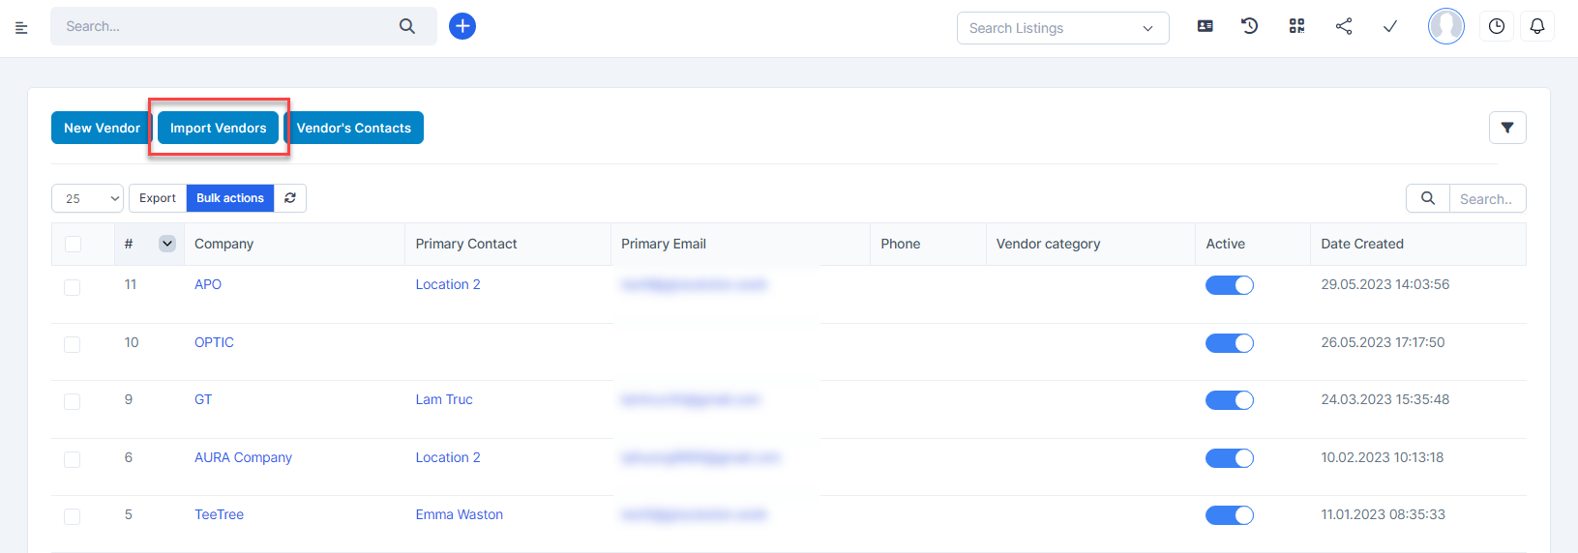This screenshot has width=1578, height=553.
Task: Open the QR code icon in header
Action: tap(1296, 26)
